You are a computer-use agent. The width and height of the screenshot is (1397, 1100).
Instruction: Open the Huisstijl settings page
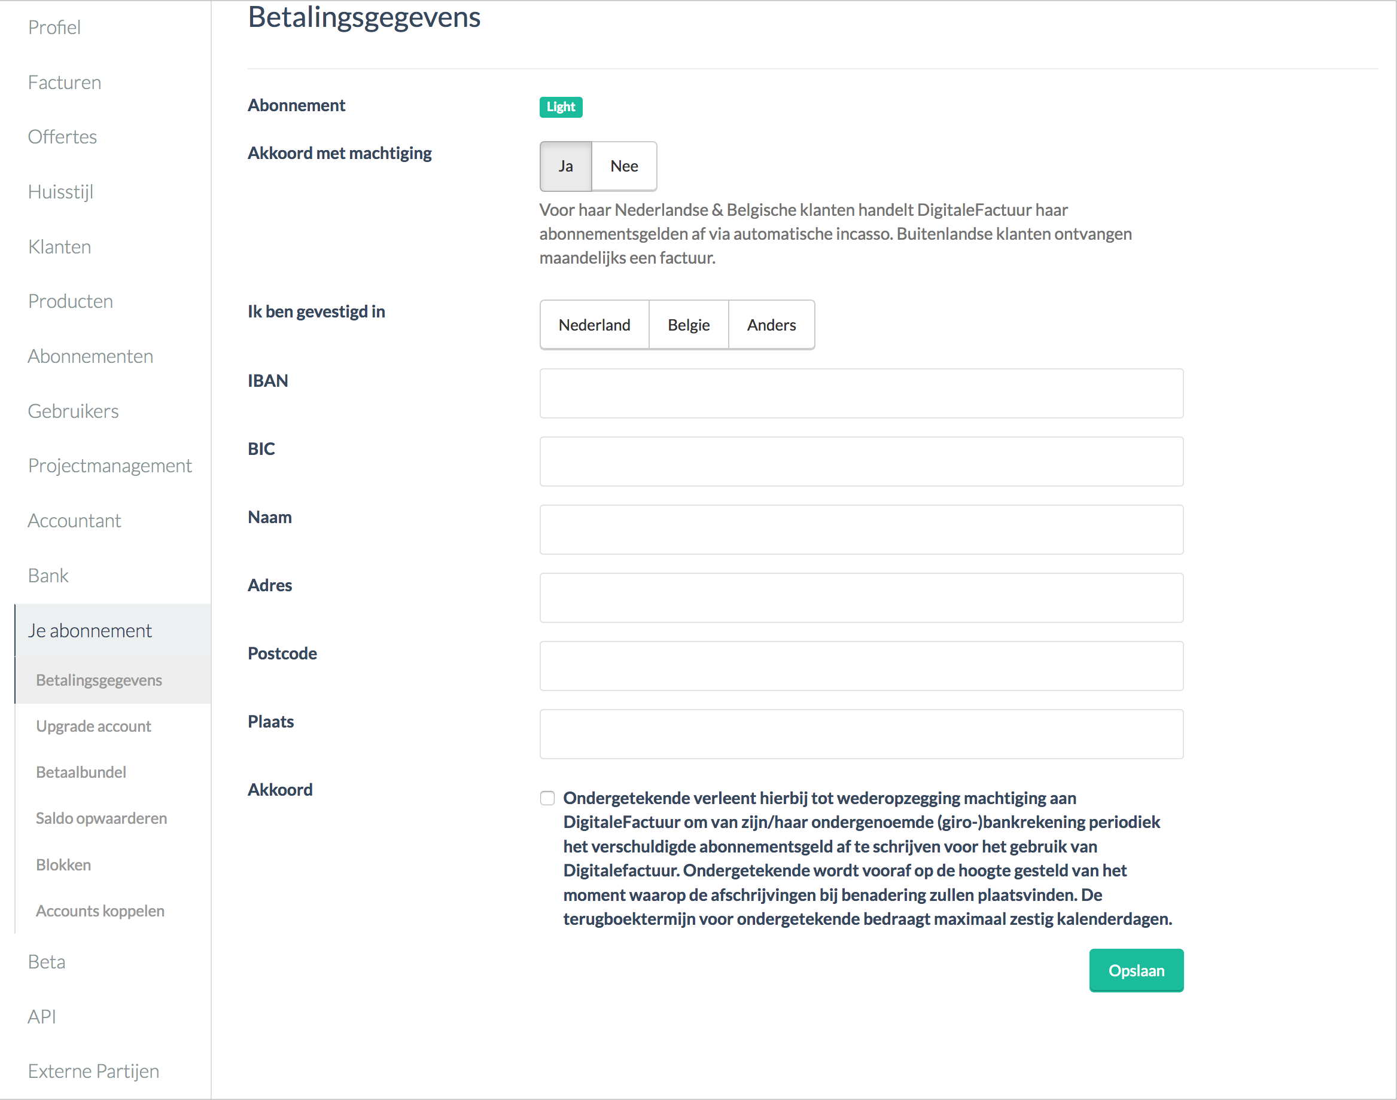pyautogui.click(x=60, y=192)
